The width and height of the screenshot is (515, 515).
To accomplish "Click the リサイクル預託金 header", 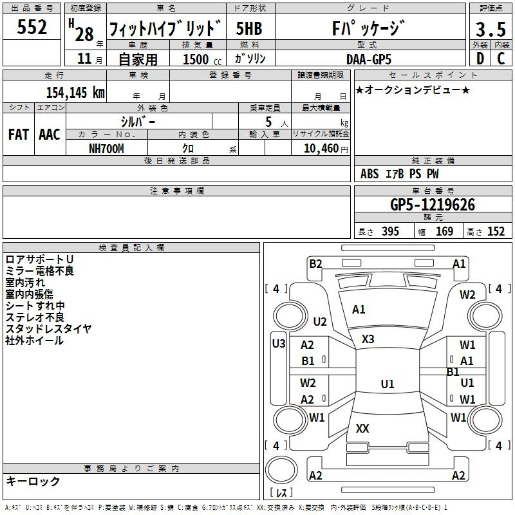I will (321, 134).
